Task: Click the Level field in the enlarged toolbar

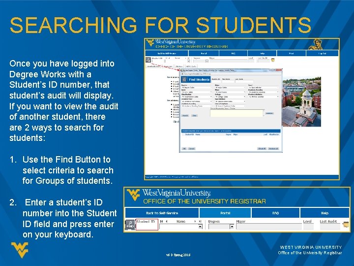Action: tap(308, 227)
